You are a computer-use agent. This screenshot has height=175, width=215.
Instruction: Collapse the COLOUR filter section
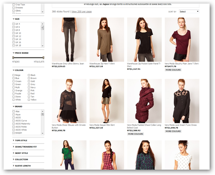pyautogui.click(x=18, y=70)
